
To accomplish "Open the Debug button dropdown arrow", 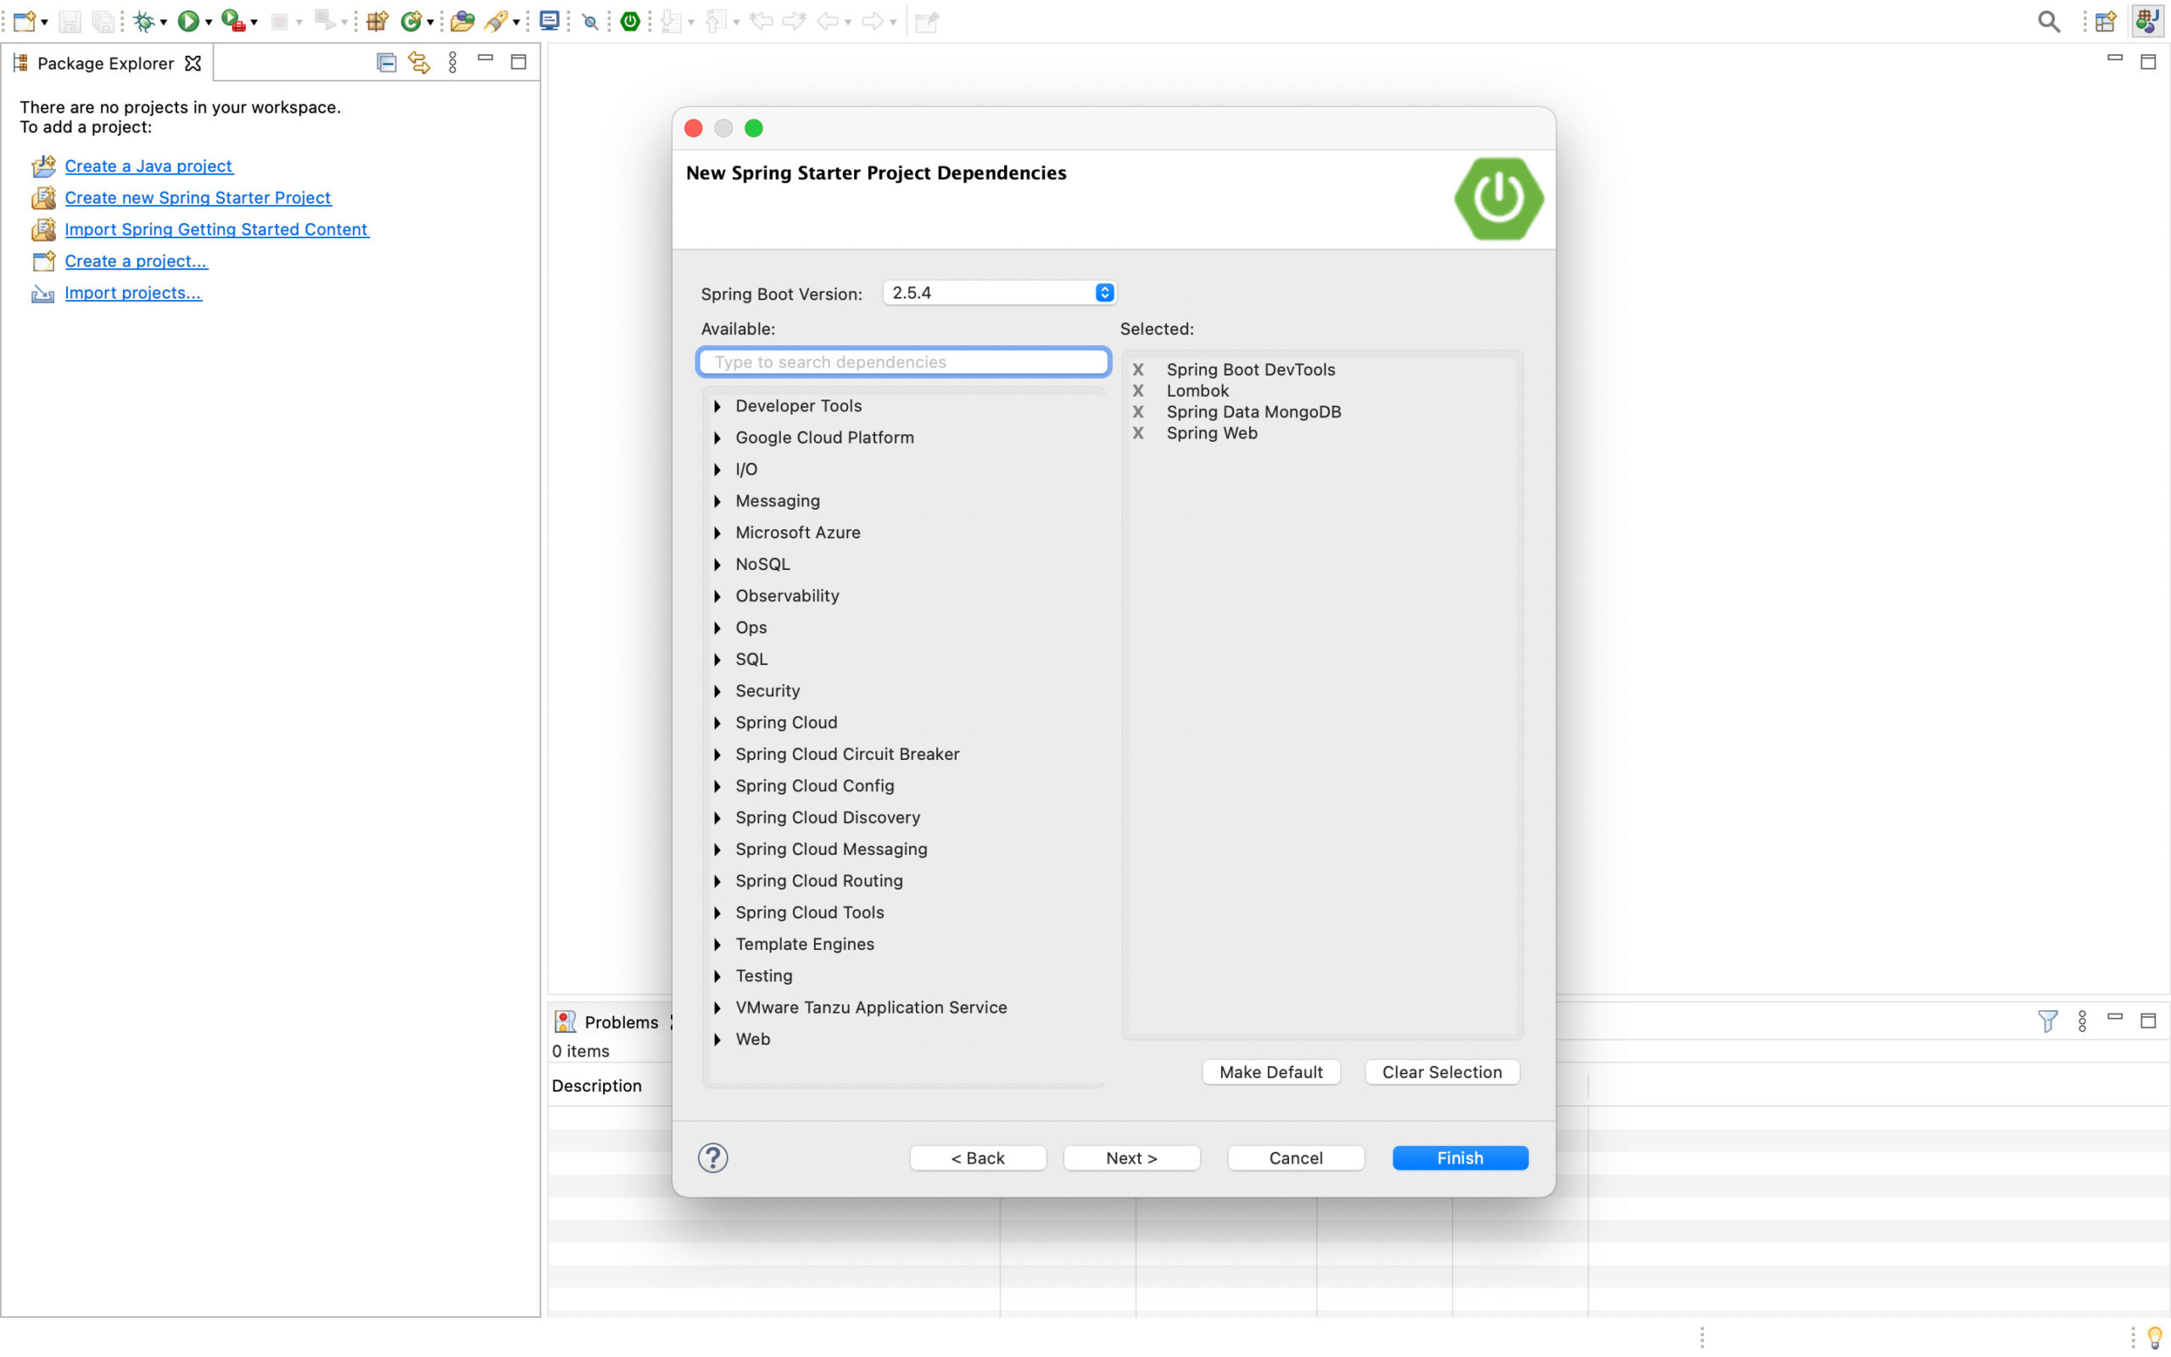I will point(164,22).
